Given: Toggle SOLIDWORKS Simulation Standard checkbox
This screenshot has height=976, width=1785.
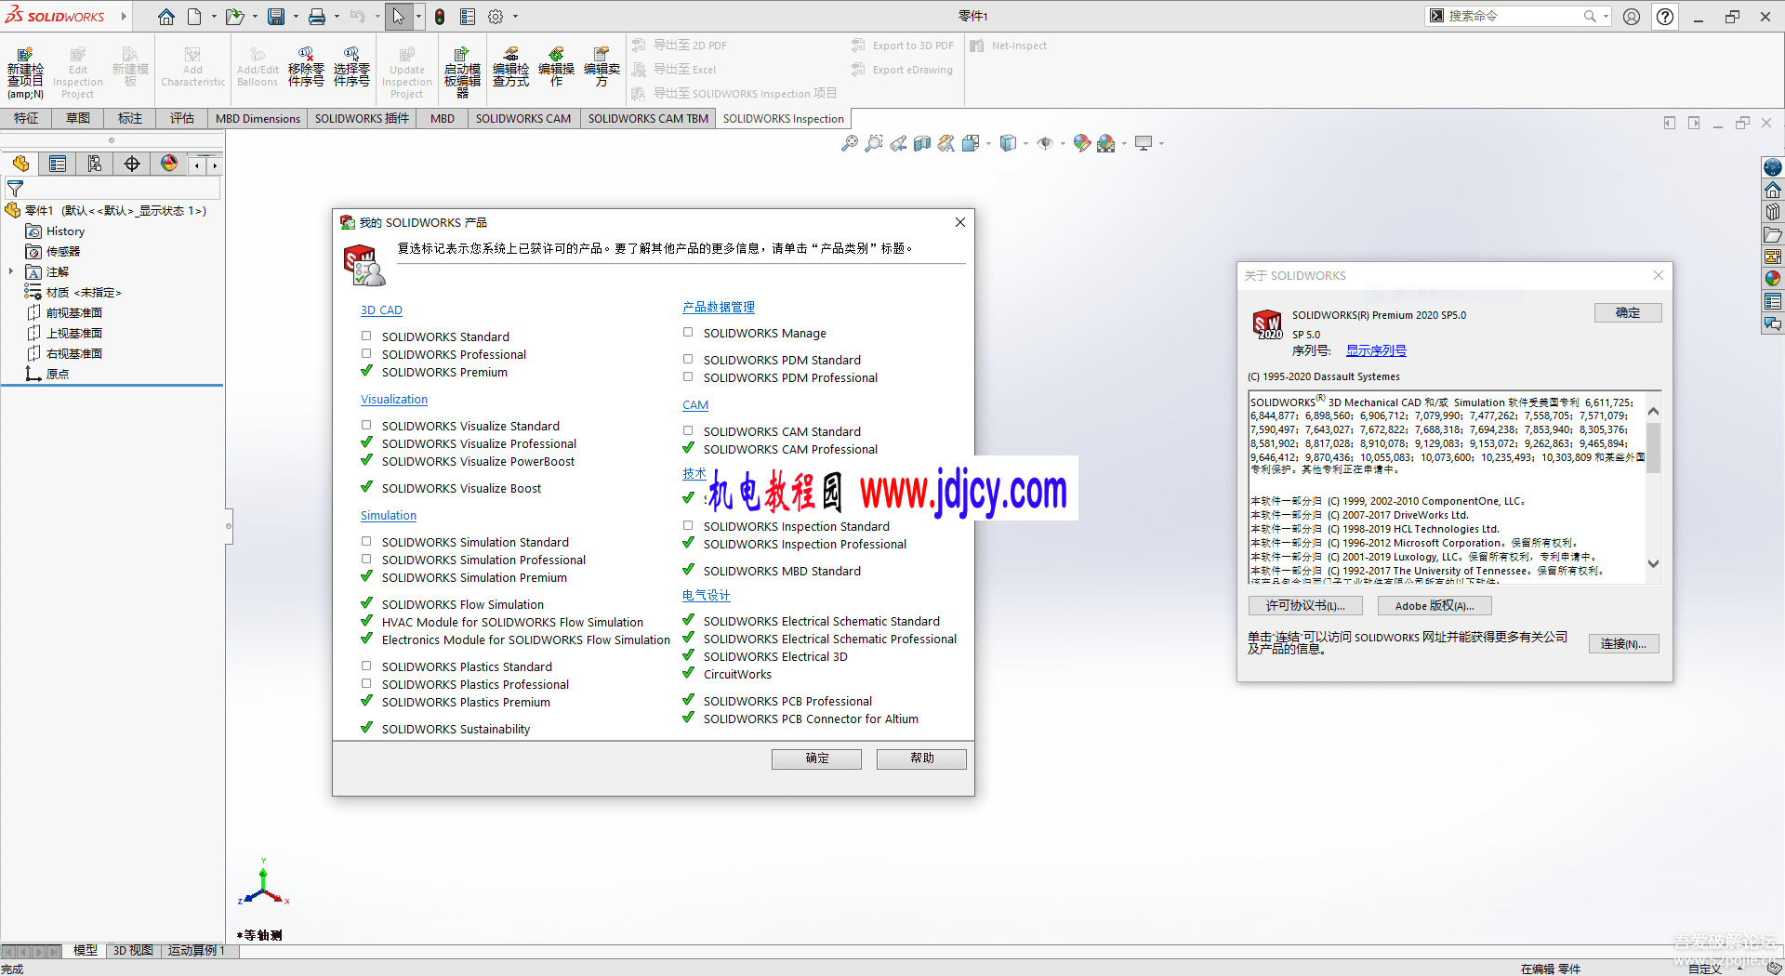Looking at the screenshot, I should (366, 542).
